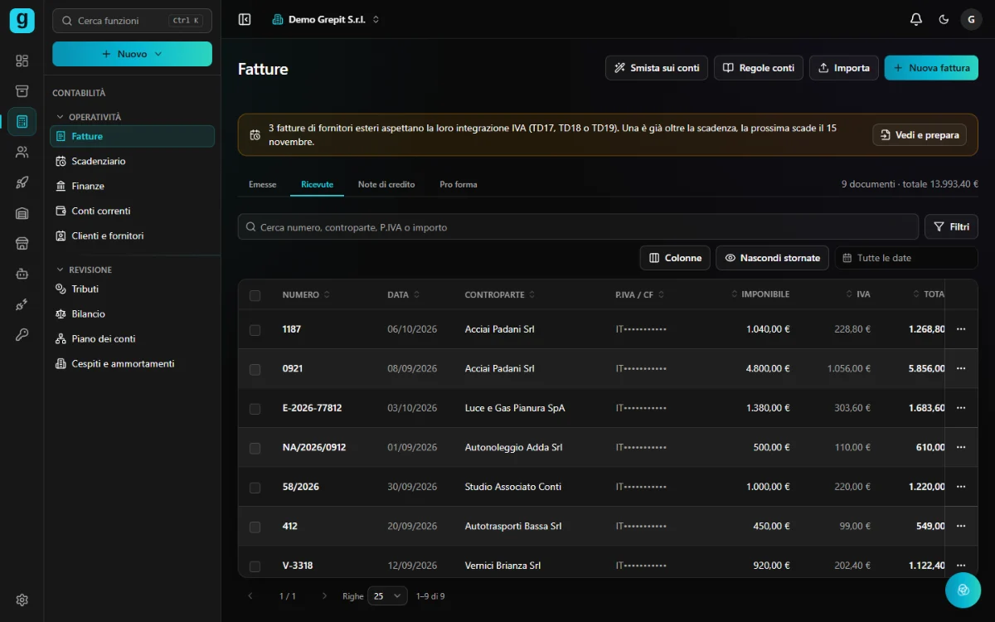Image resolution: width=995 pixels, height=622 pixels.
Task: Open the Tutte le date picker
Action: 906,258
